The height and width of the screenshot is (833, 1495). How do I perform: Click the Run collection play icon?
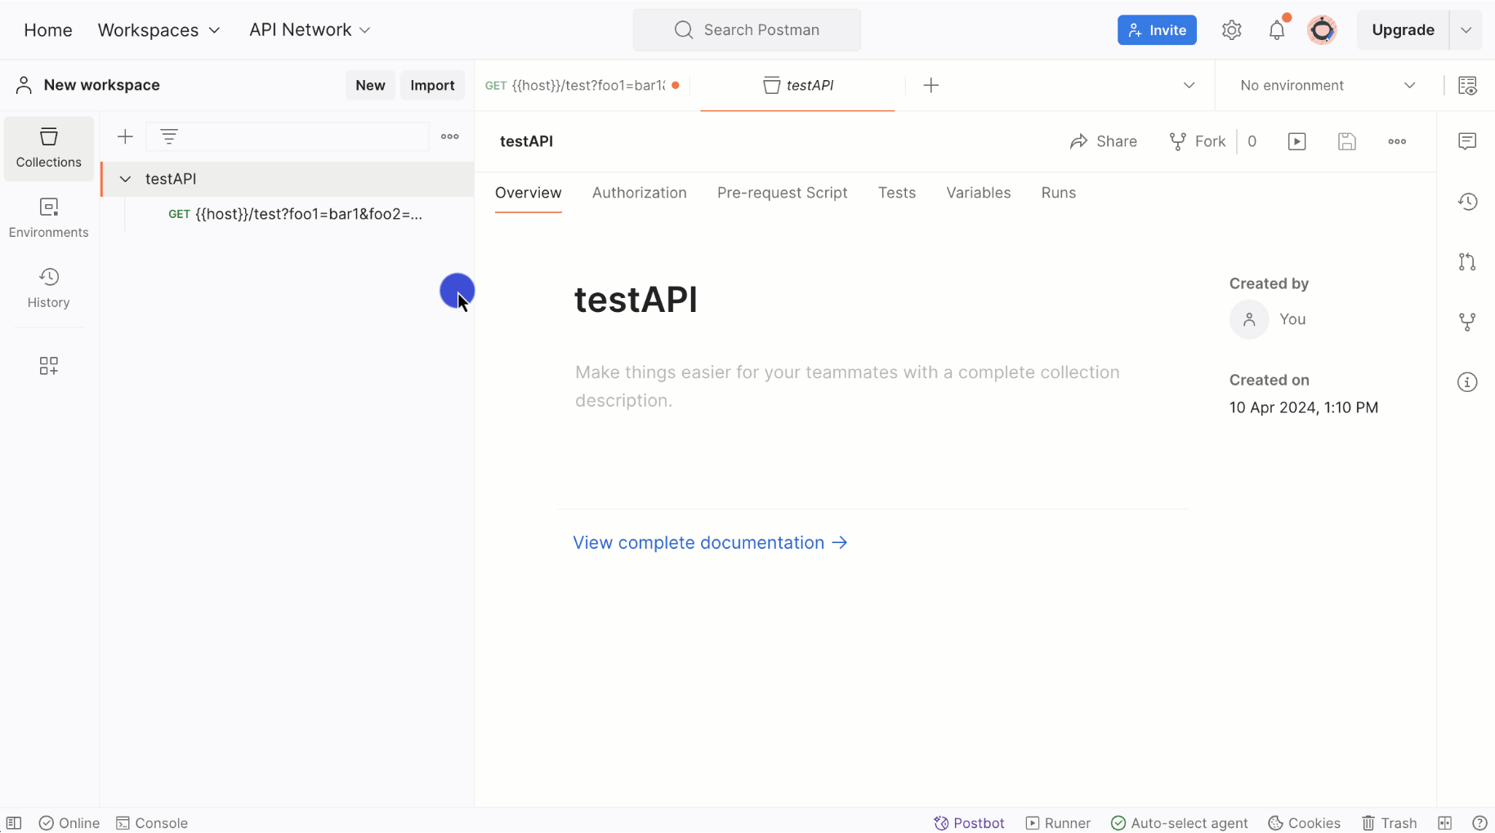point(1296,141)
